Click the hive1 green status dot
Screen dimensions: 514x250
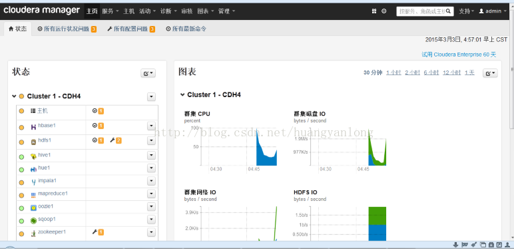click(21, 157)
